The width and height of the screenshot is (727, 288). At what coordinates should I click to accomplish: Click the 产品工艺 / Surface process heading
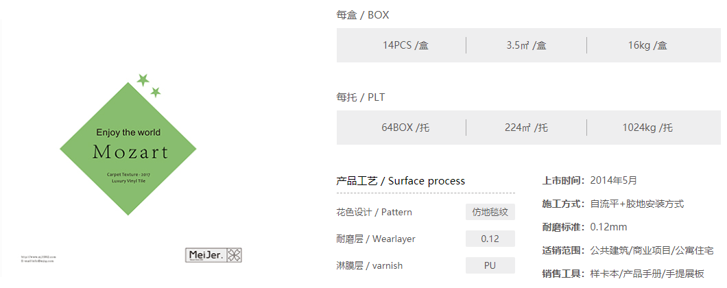[401, 181]
